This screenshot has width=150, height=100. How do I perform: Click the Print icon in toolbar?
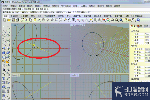[x=18, y=20]
